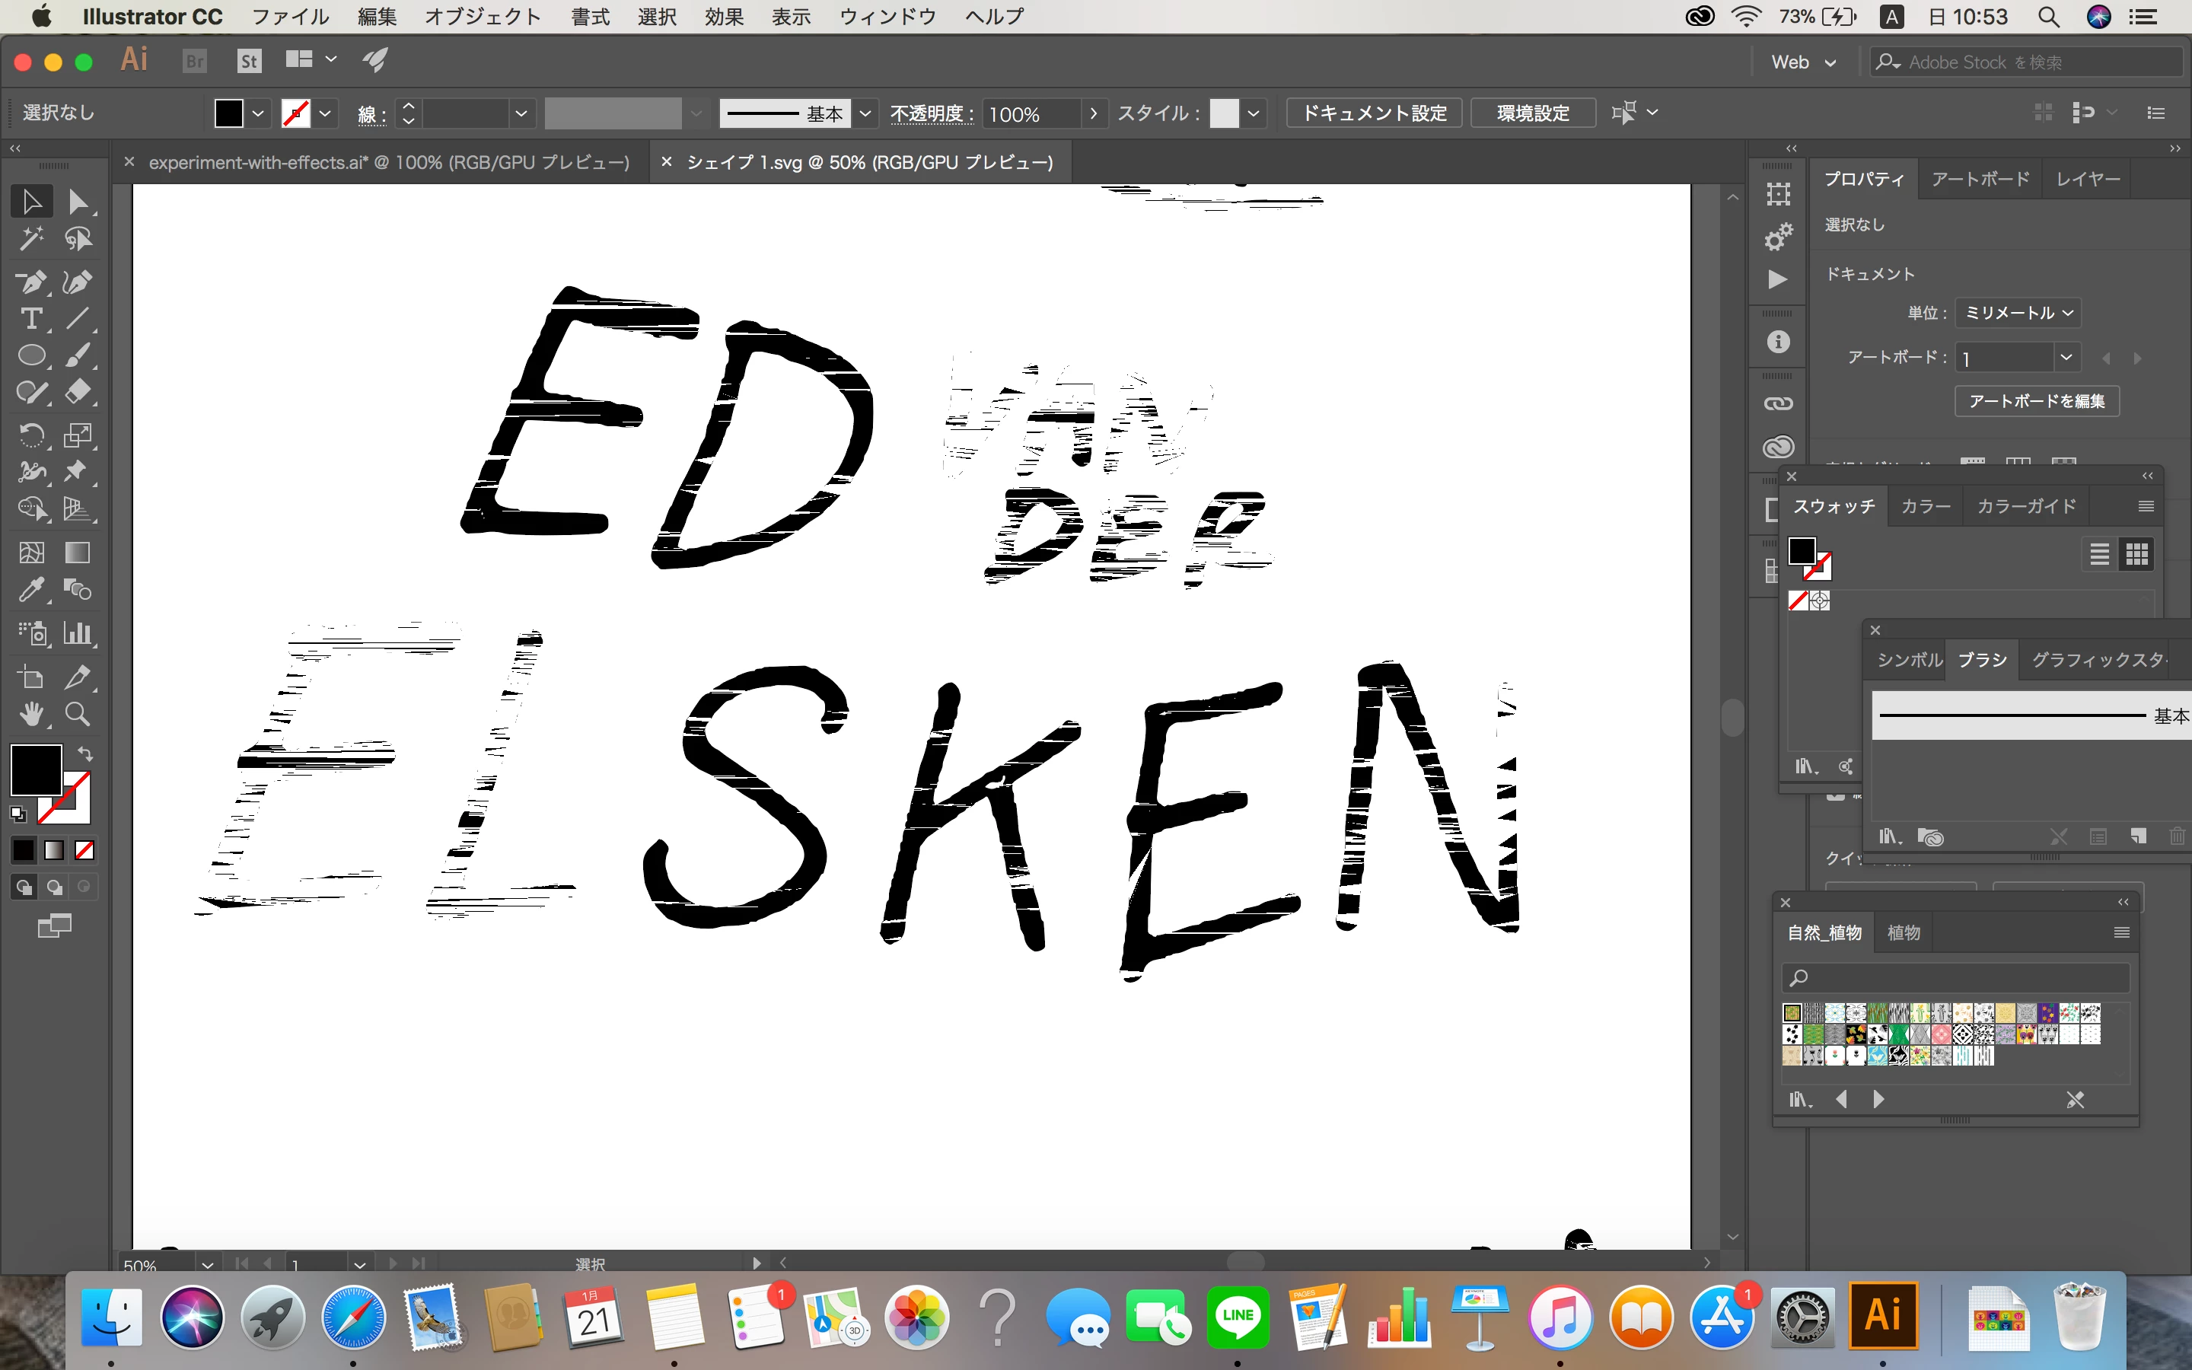Click the ドキュメント設定 button

(x=1373, y=113)
